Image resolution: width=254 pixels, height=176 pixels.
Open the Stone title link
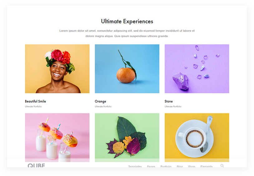coord(169,101)
